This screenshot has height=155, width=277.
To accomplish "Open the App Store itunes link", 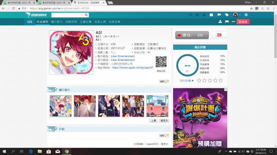I will (x=133, y=67).
